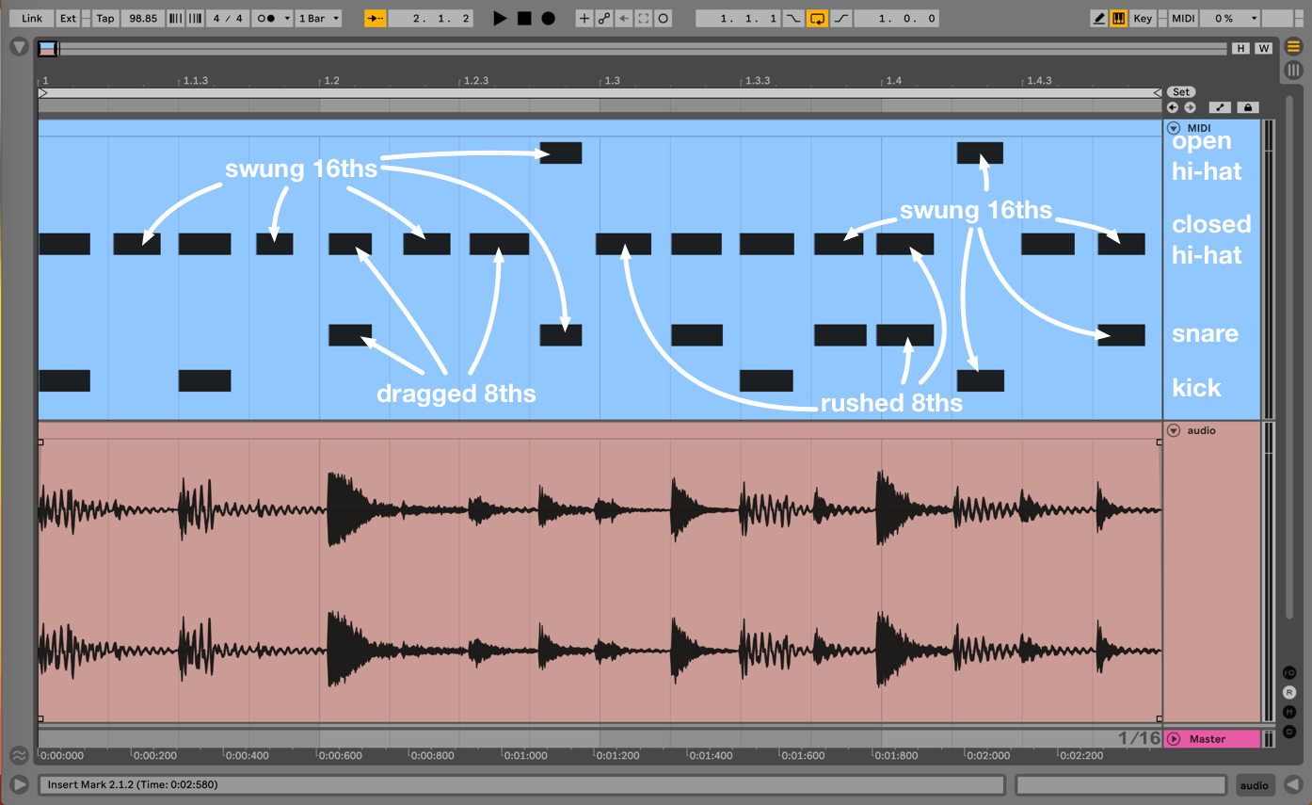Click the pink Master track color strip
This screenshot has height=805, width=1312.
[1212, 738]
